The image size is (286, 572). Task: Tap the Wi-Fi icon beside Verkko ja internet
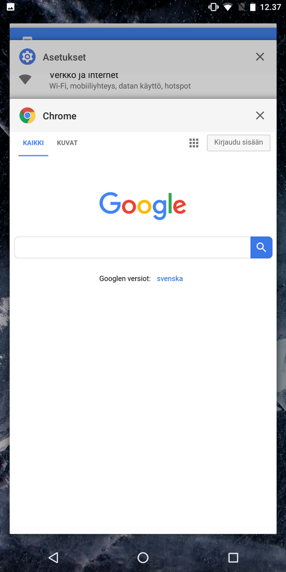tap(25, 79)
